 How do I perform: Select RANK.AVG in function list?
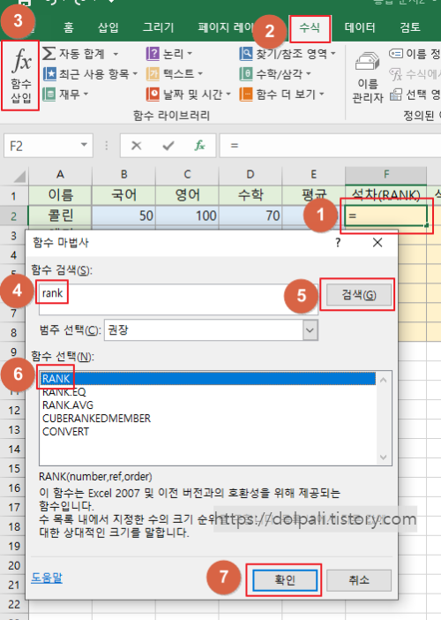point(207,405)
